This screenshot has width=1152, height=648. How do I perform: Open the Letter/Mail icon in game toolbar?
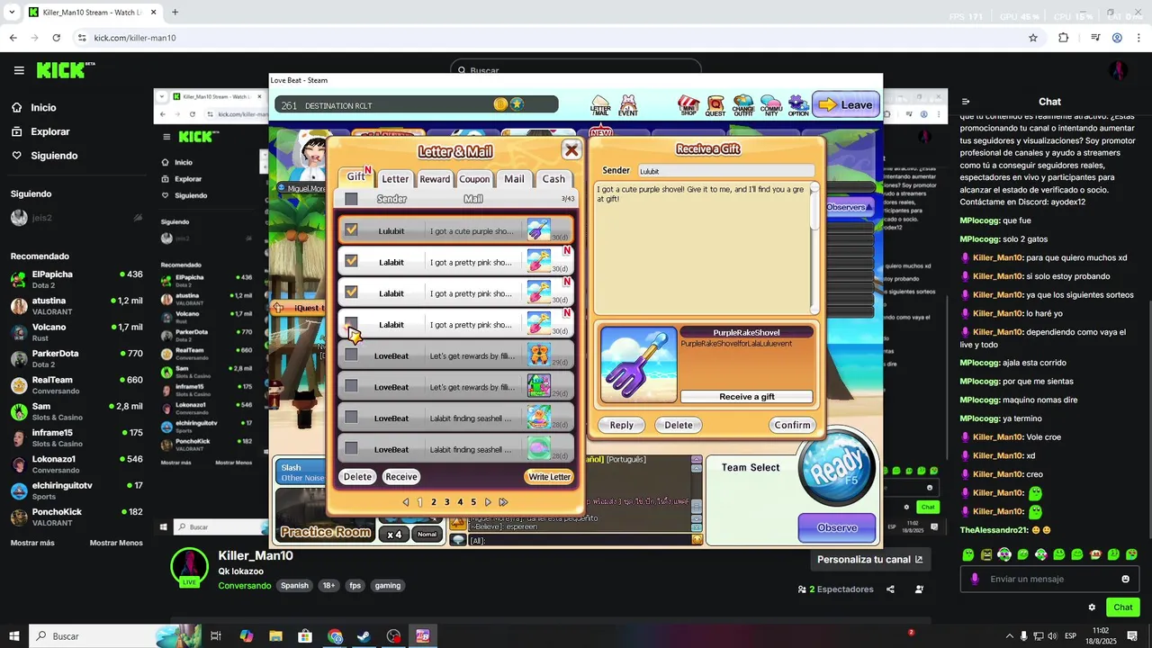coord(600,105)
